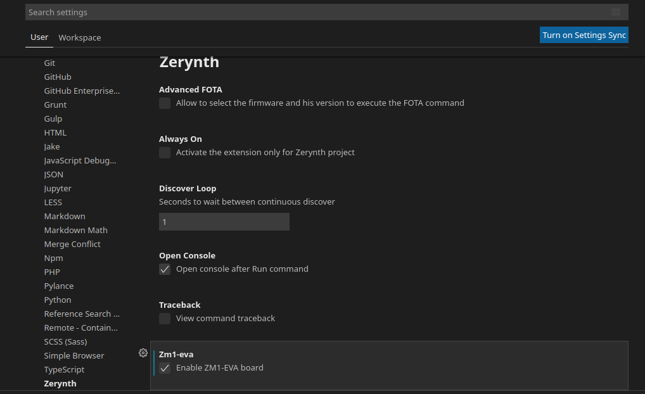Screen dimensions: 645x394
Task: Select Pylance in the settings tree
Action: coord(59,286)
